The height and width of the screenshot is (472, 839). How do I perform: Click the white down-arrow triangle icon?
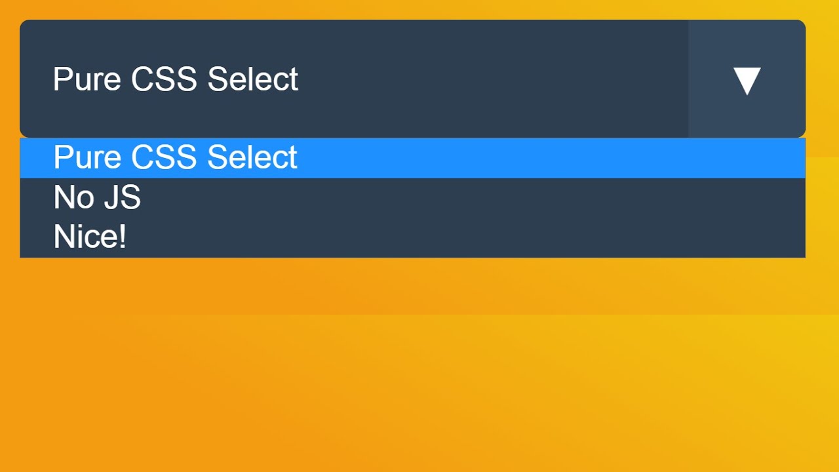(747, 81)
